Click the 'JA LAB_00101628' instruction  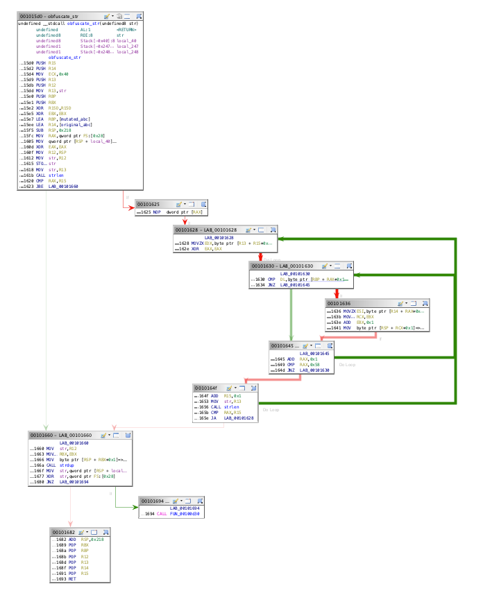pyautogui.click(x=223, y=418)
